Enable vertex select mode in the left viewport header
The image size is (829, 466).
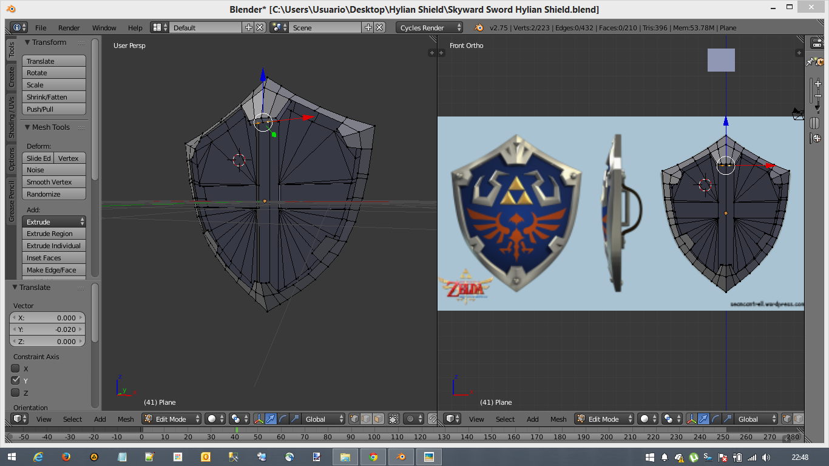click(x=355, y=419)
